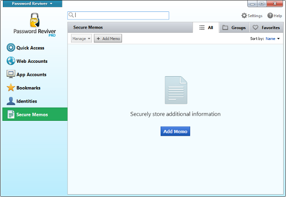Switch to the All tab label
The image size is (286, 197).
210,28
